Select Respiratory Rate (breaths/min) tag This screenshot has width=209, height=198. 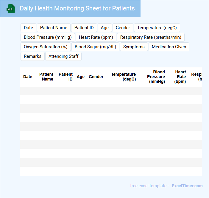click(x=151, y=37)
